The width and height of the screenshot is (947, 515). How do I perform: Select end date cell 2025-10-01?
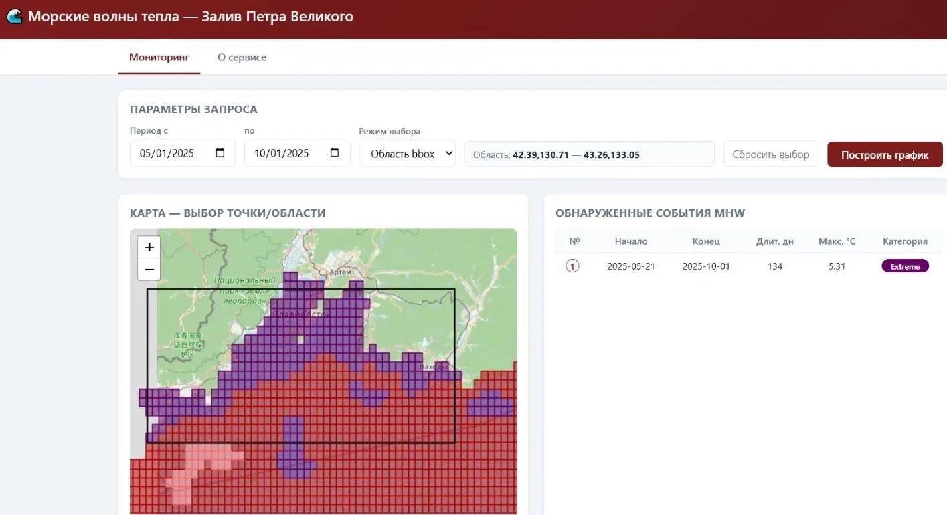pyautogui.click(x=706, y=266)
